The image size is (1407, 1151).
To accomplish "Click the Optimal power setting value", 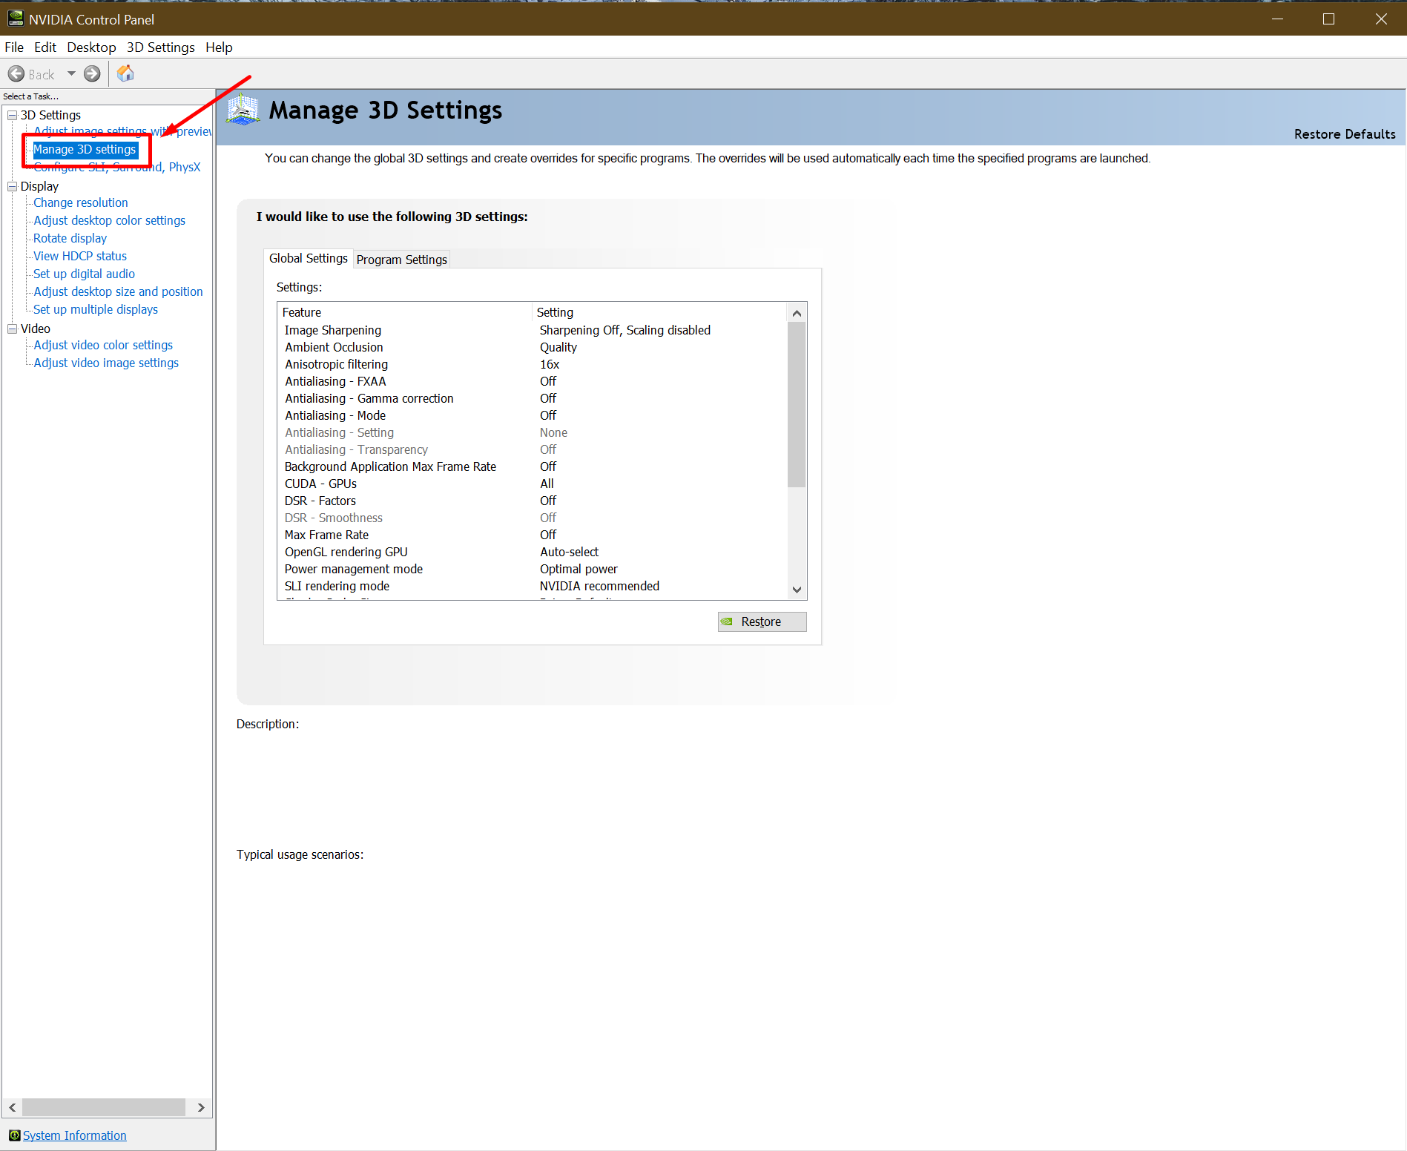I will 579,569.
